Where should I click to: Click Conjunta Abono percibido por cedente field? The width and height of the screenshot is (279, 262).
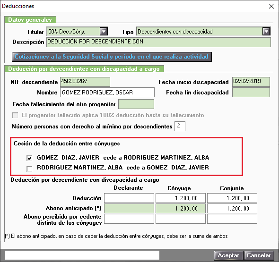tap(232, 219)
